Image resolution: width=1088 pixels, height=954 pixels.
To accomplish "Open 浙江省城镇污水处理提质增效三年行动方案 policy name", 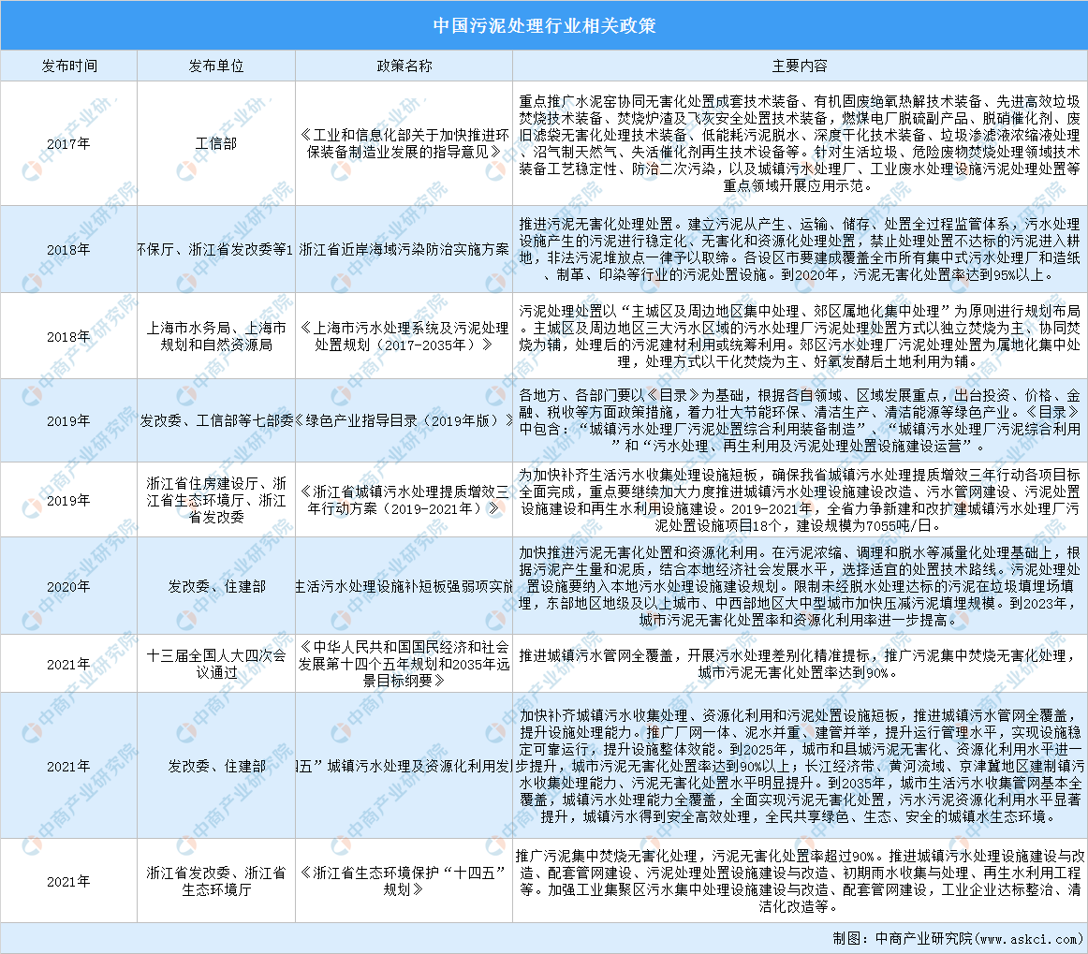I will [404, 499].
